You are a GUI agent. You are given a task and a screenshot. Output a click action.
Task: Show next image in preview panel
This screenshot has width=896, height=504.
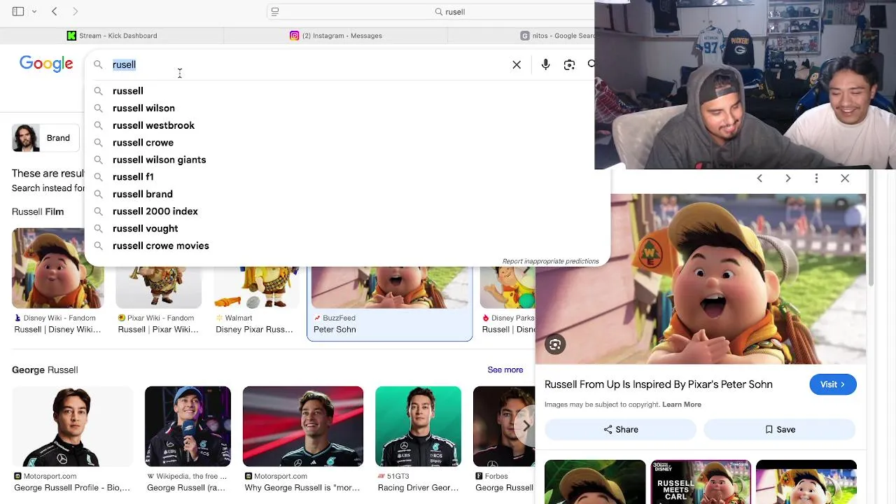(x=788, y=178)
